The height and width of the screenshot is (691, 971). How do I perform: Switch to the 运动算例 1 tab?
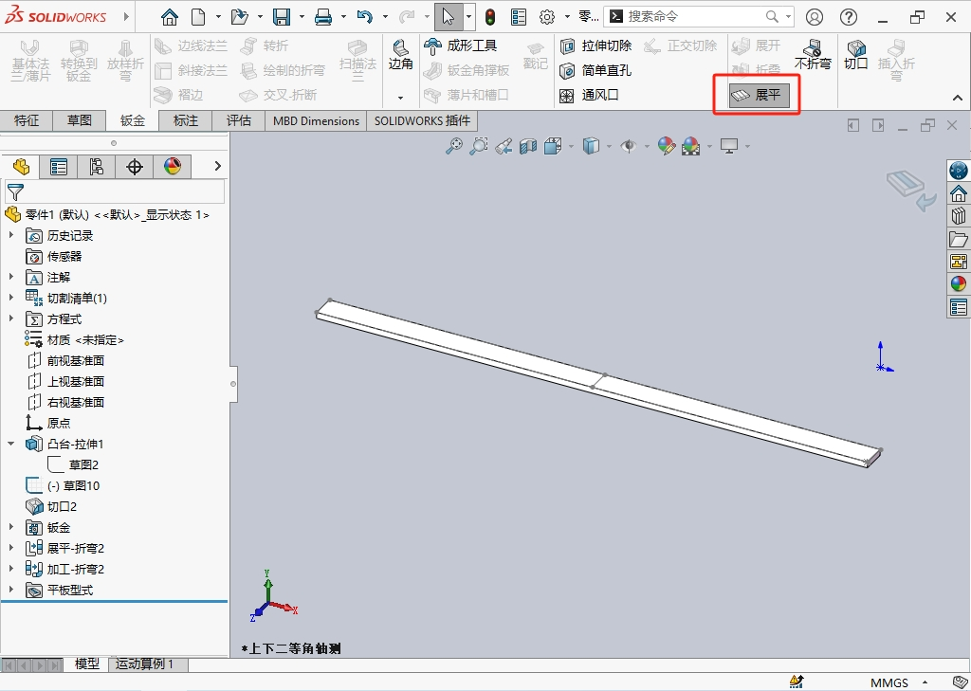144,664
